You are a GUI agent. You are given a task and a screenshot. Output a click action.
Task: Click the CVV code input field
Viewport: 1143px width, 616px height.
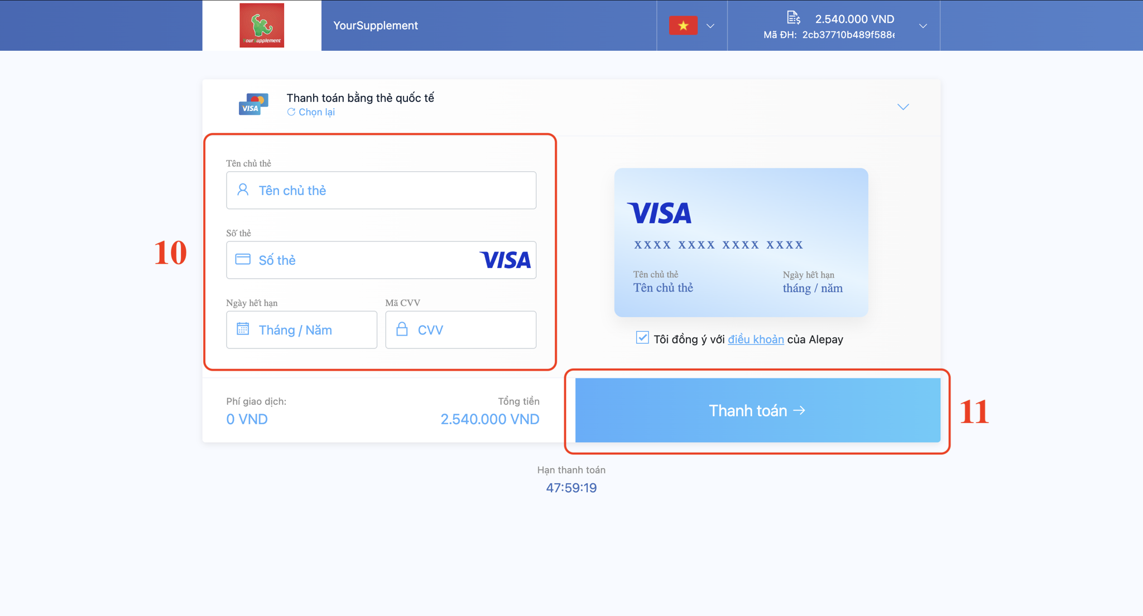(x=460, y=329)
